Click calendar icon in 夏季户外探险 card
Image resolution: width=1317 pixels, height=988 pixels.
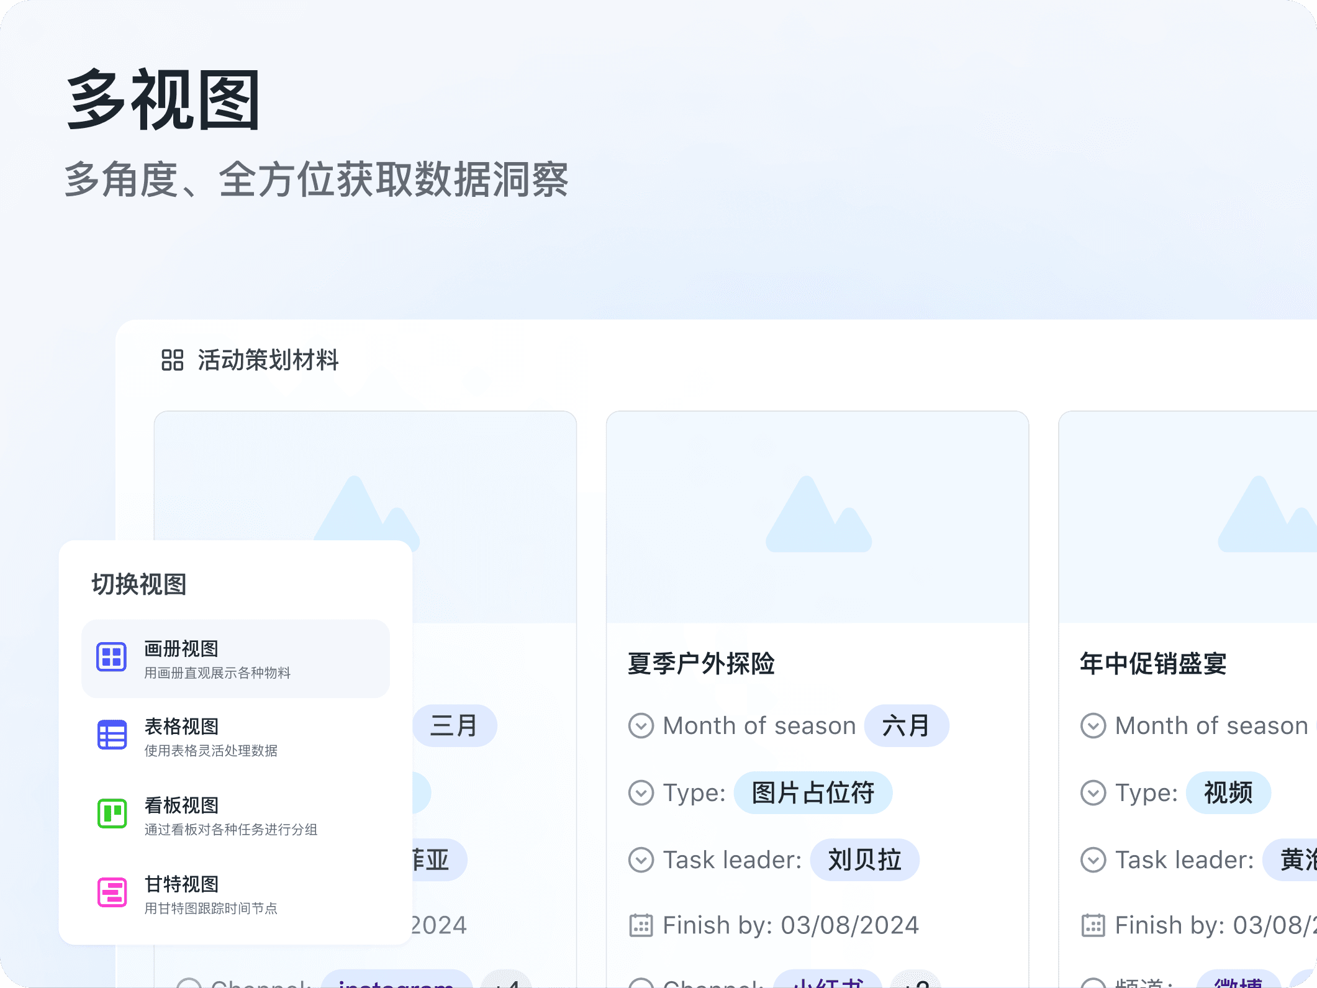pos(641,925)
